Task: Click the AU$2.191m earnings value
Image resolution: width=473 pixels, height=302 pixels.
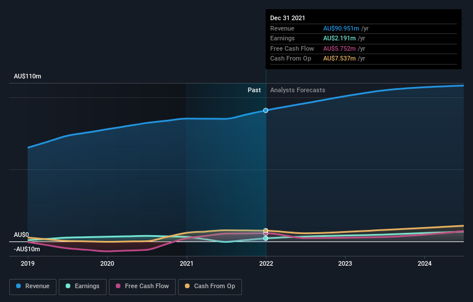Action: coord(339,38)
